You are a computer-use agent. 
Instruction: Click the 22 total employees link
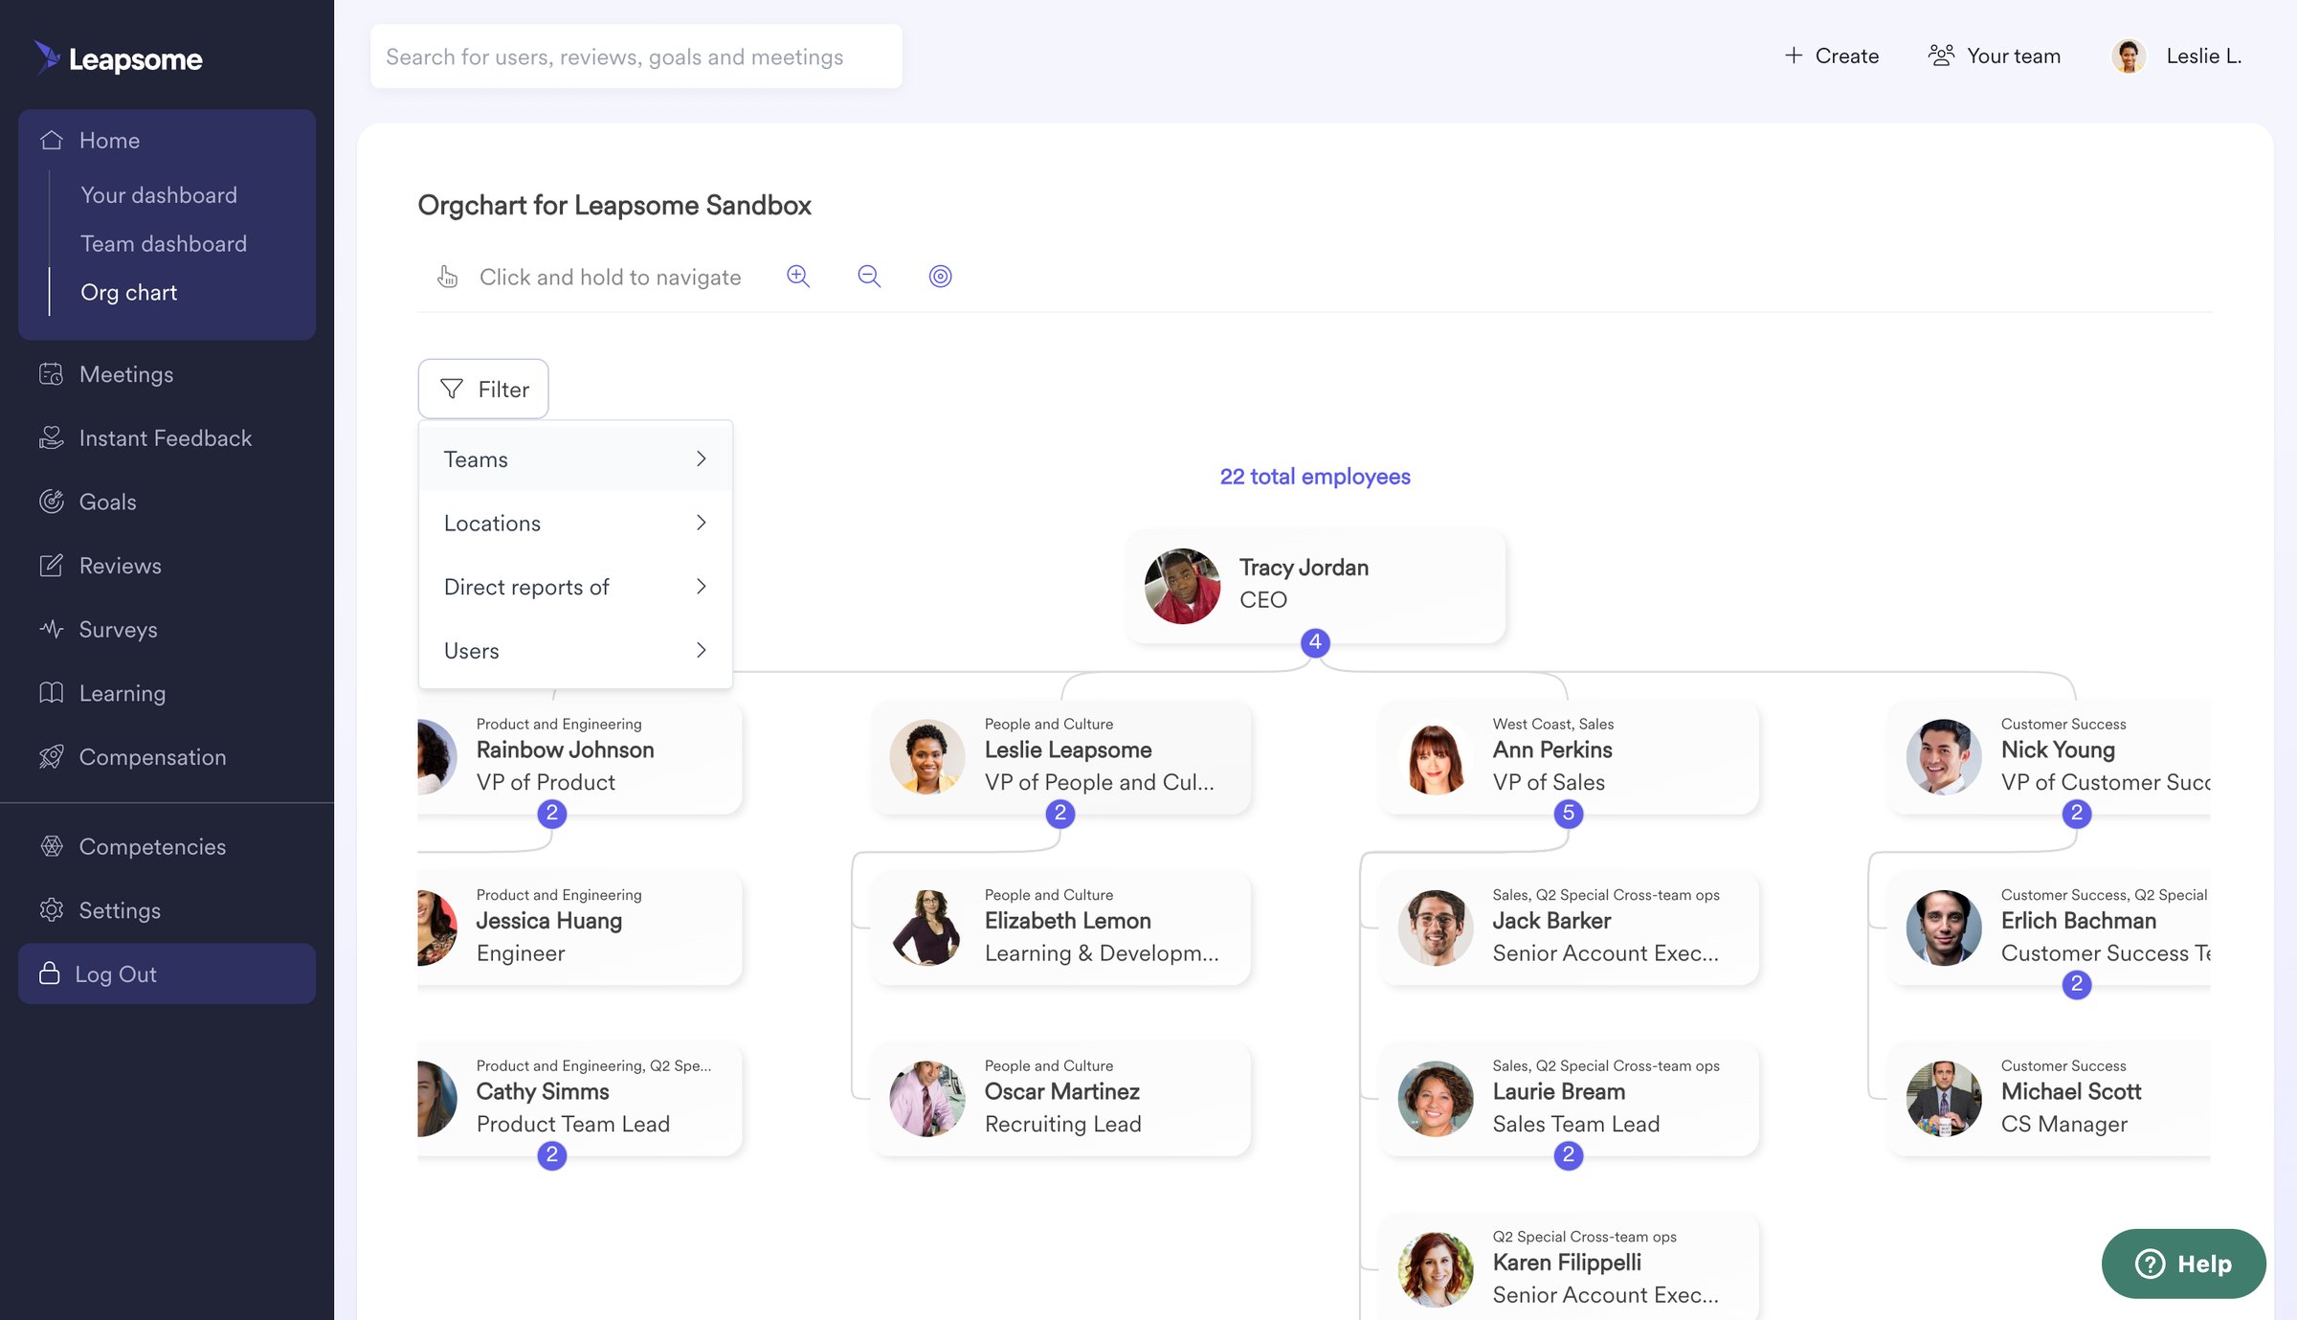pos(1315,477)
